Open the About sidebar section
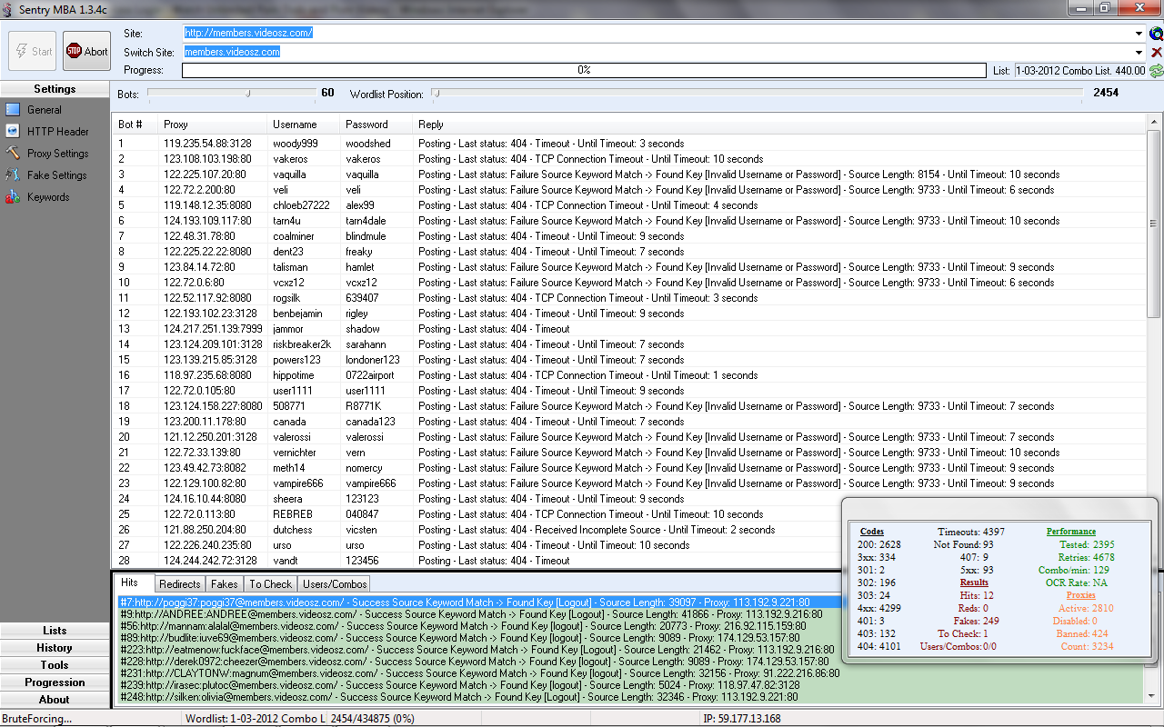The image size is (1164, 727). click(55, 700)
